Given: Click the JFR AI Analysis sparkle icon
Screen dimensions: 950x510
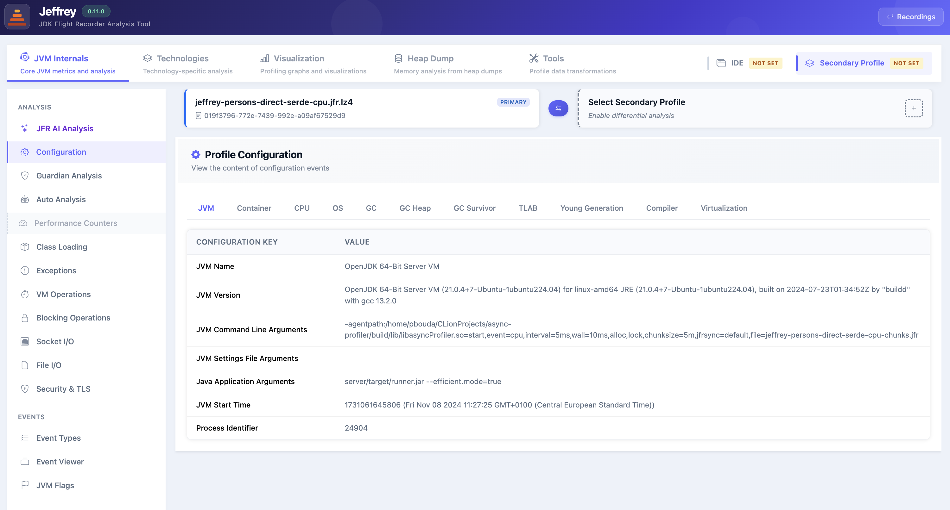Looking at the screenshot, I should (x=25, y=128).
